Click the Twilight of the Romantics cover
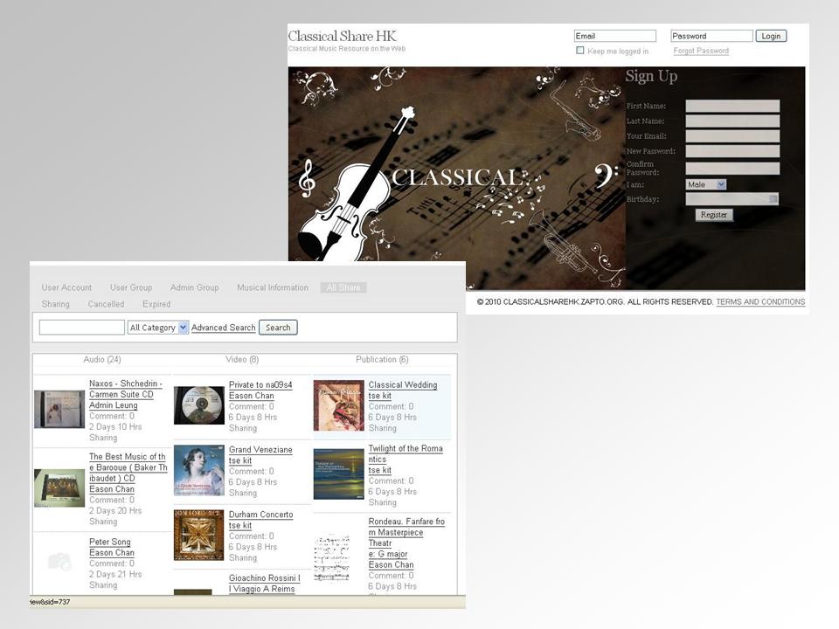Viewport: 839px width, 629px height. click(339, 473)
